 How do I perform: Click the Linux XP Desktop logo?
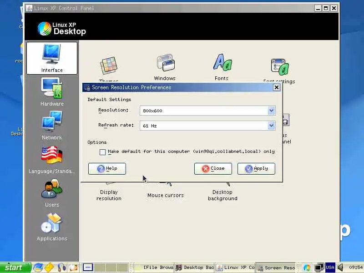62,29
